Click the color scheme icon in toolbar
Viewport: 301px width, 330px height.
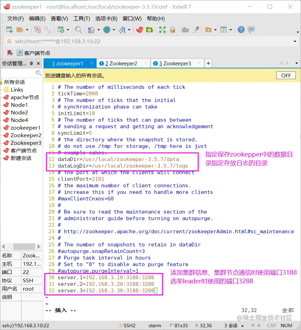[x=91, y=30]
